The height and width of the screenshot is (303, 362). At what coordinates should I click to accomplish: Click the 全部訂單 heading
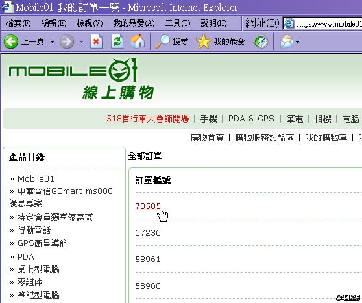(x=145, y=156)
